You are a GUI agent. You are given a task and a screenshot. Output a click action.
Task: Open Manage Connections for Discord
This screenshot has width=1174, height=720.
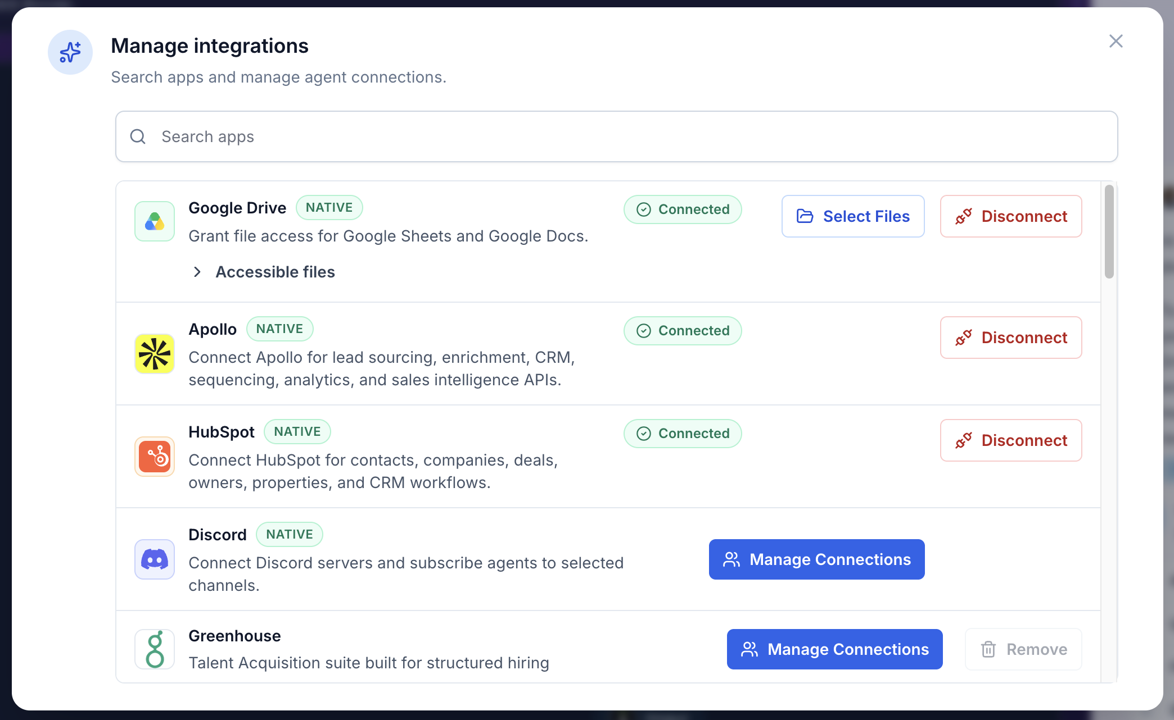pyautogui.click(x=816, y=559)
